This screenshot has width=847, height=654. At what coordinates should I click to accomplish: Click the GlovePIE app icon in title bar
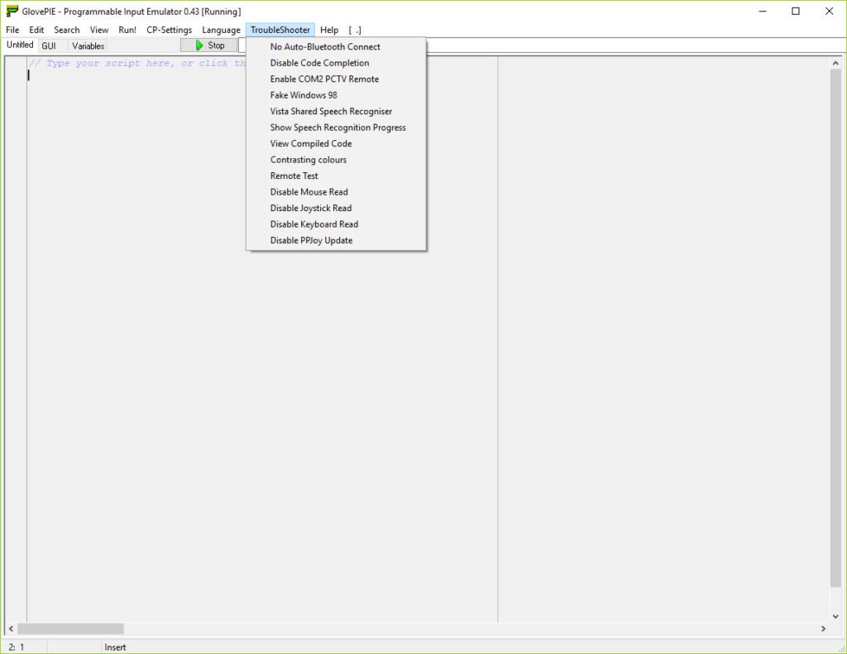(12, 12)
